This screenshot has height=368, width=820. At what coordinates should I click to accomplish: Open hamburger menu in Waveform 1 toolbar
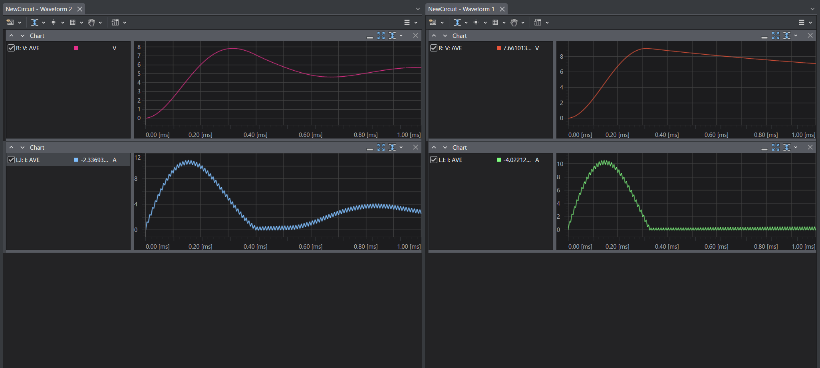[x=802, y=22]
